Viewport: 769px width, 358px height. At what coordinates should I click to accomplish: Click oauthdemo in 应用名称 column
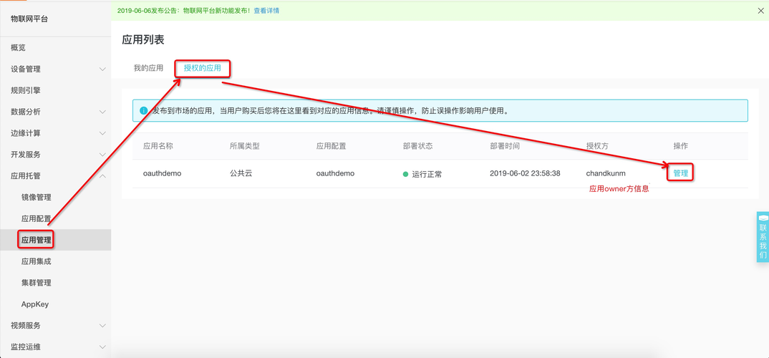click(163, 173)
